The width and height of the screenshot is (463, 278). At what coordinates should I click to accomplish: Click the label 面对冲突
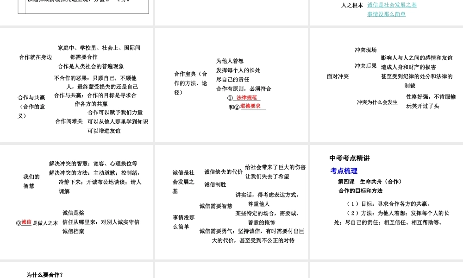(338, 76)
